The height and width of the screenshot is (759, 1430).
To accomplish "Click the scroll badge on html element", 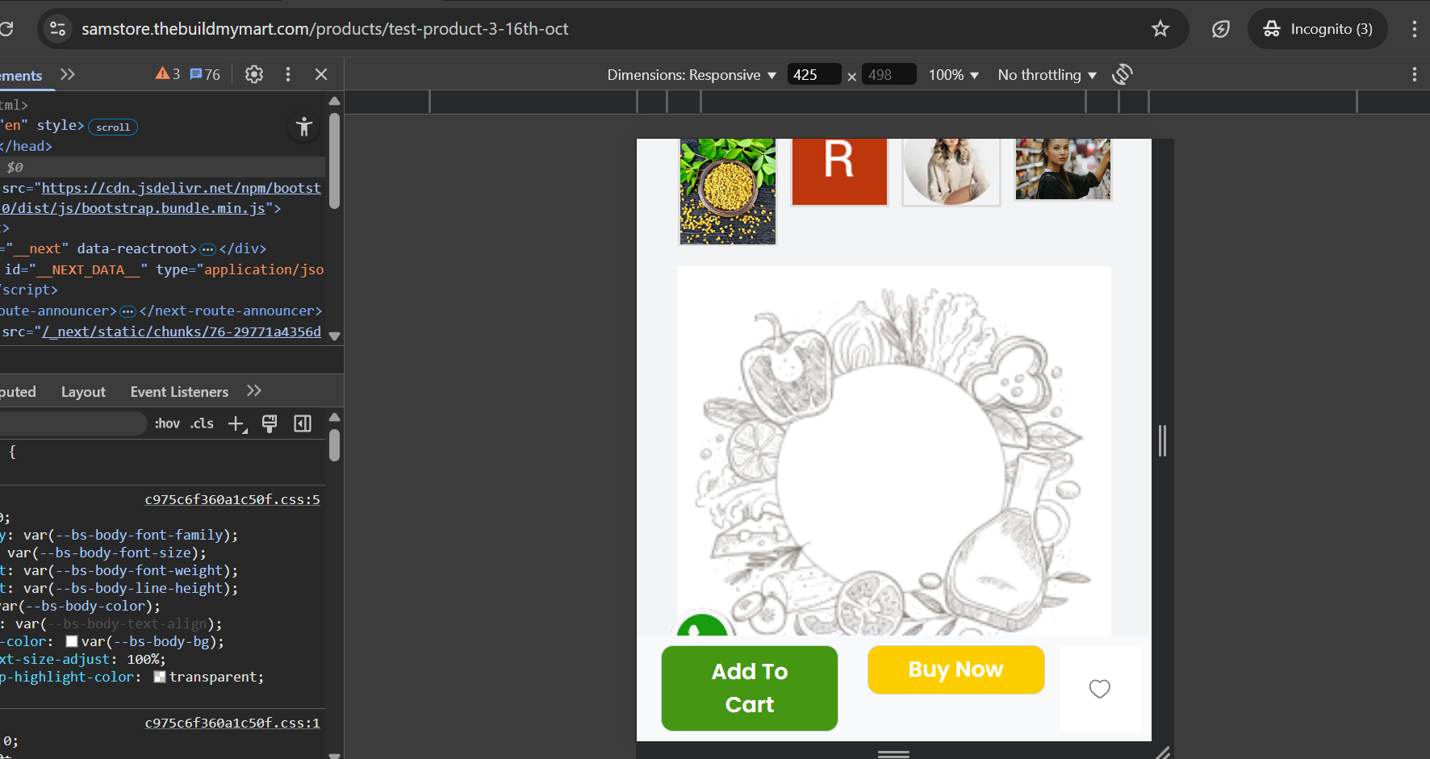I will (x=113, y=127).
